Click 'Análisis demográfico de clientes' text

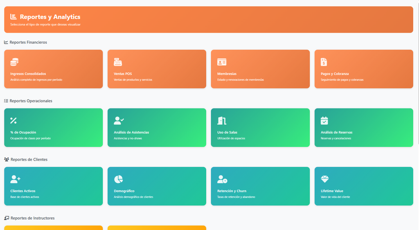(x=134, y=197)
